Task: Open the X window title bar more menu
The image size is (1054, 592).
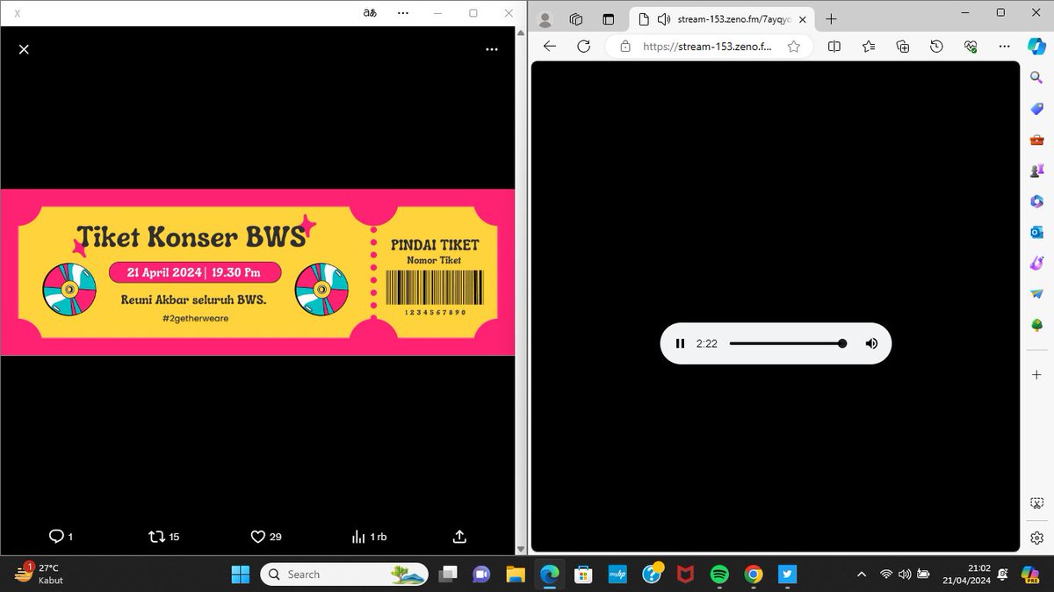Action: point(404,13)
